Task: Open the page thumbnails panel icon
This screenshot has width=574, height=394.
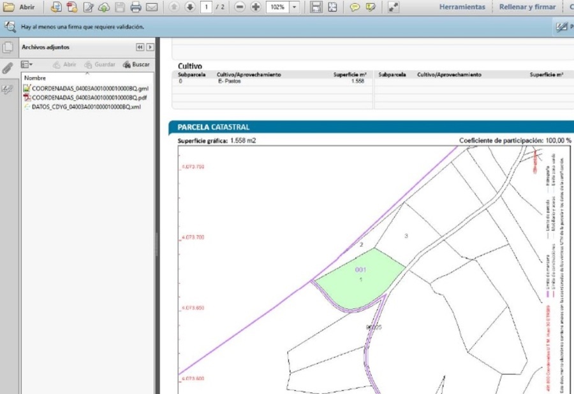Action: (x=7, y=47)
